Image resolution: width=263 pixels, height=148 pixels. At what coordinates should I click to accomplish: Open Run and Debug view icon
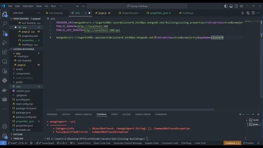5,43
